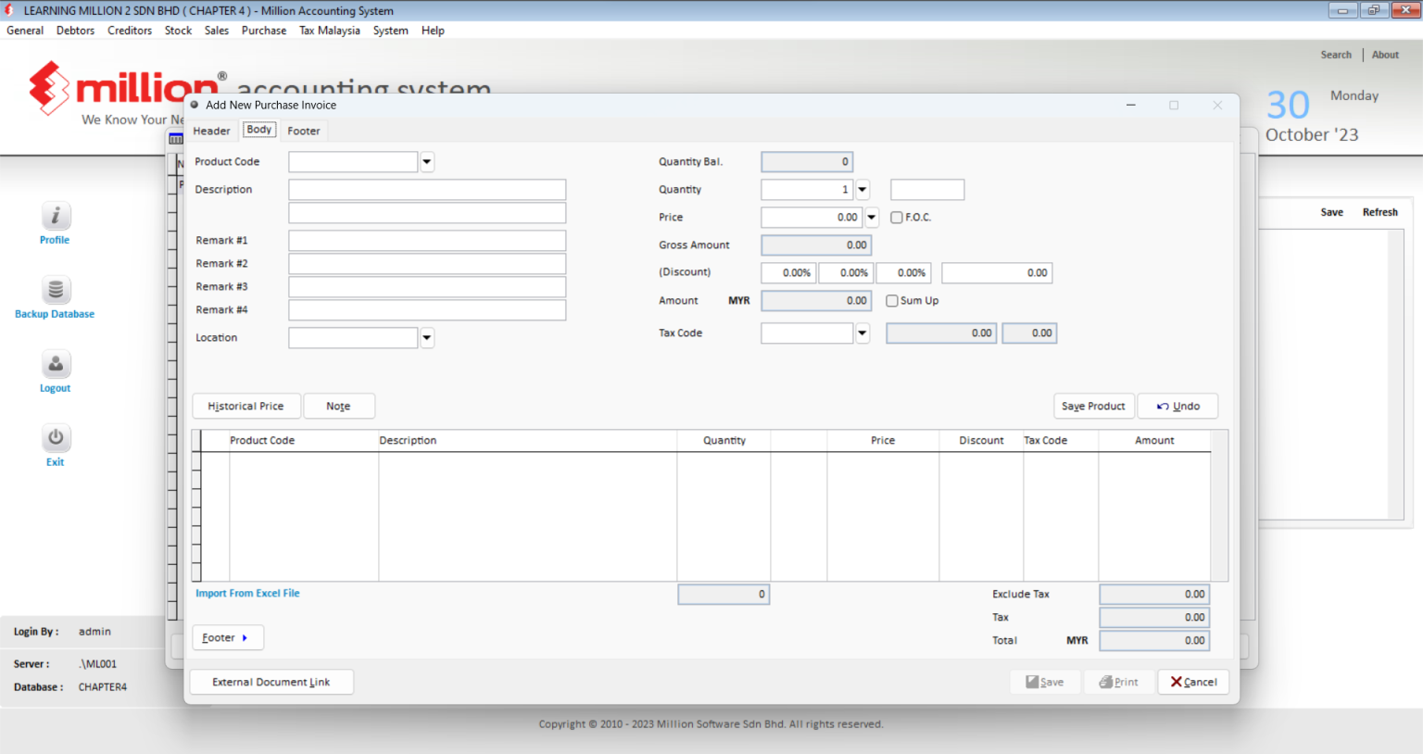Click the Import From Excel File link

click(x=247, y=593)
